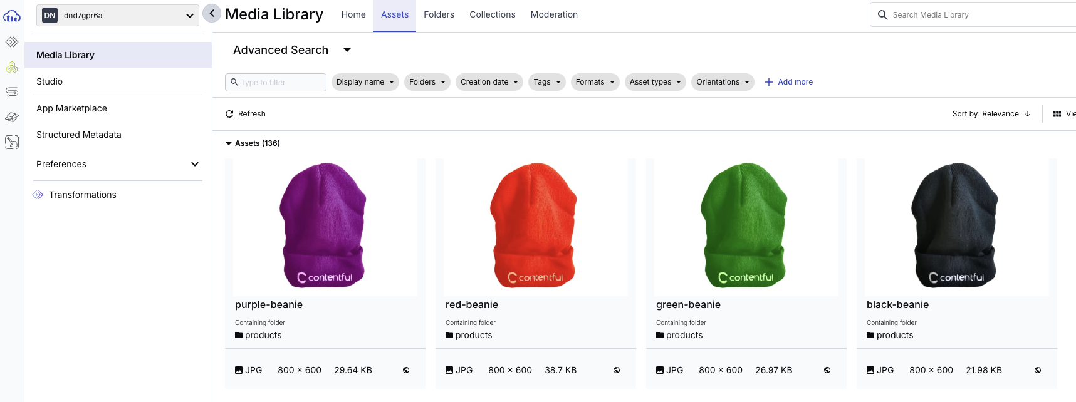1076x402 pixels.
Task: Collapse the sidebar with the arrow button
Action: click(x=212, y=13)
